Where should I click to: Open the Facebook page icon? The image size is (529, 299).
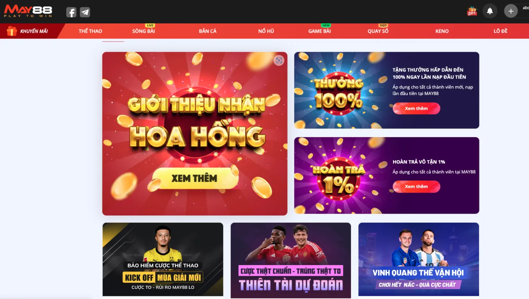(71, 12)
